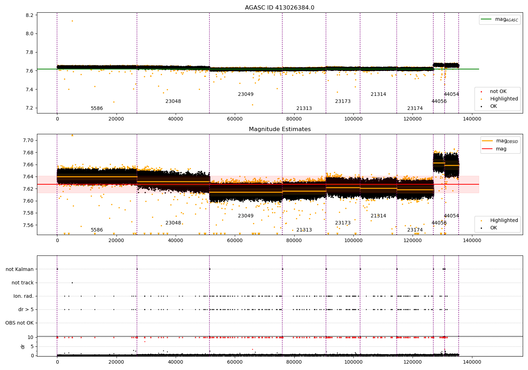This screenshot has width=528, height=370.
Task: Click obsid label 5586 in AGASC ID plot
Action: tap(97, 109)
